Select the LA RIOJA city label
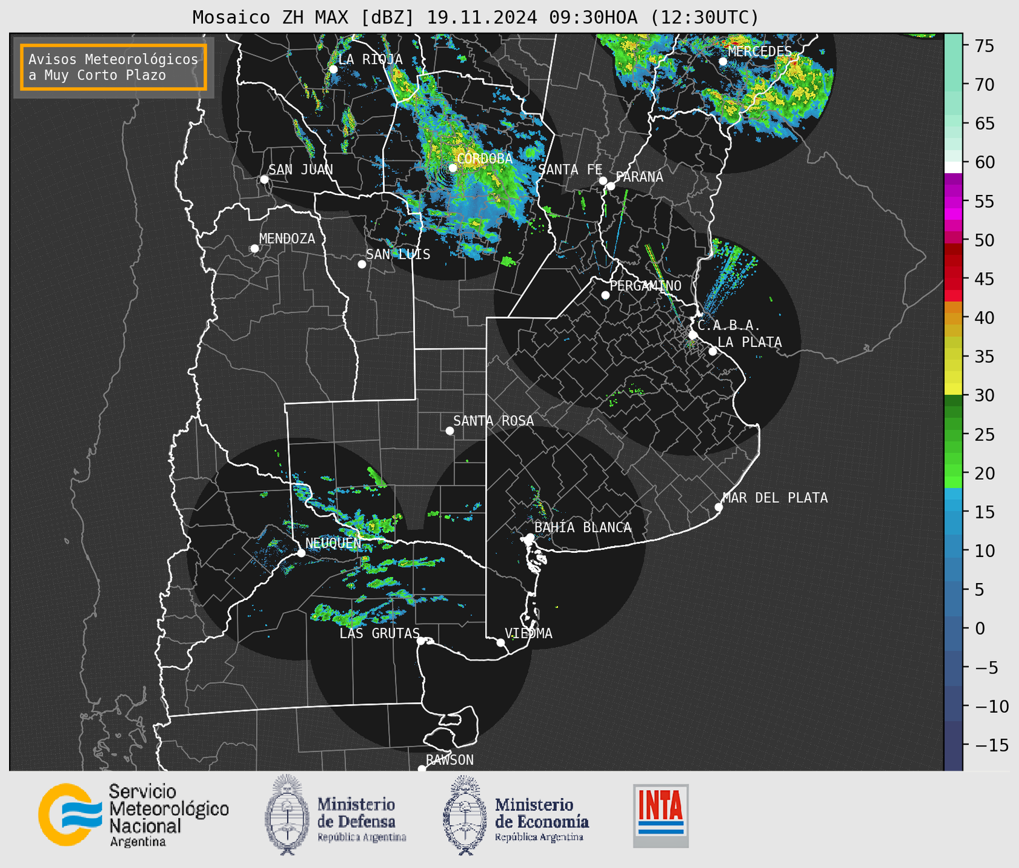 [x=370, y=59]
